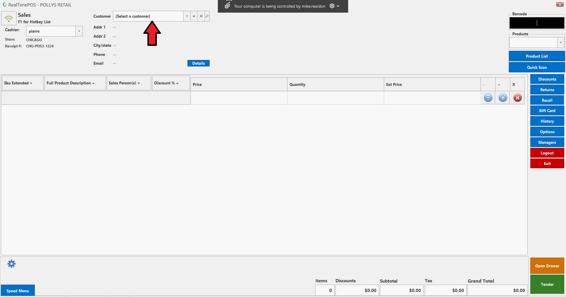Click the customer Details button
566x297 pixels.
(x=198, y=63)
